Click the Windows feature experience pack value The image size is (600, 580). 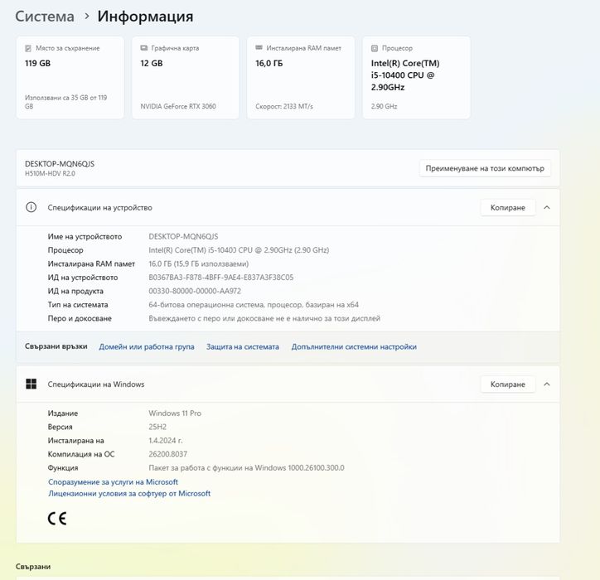tap(246, 468)
